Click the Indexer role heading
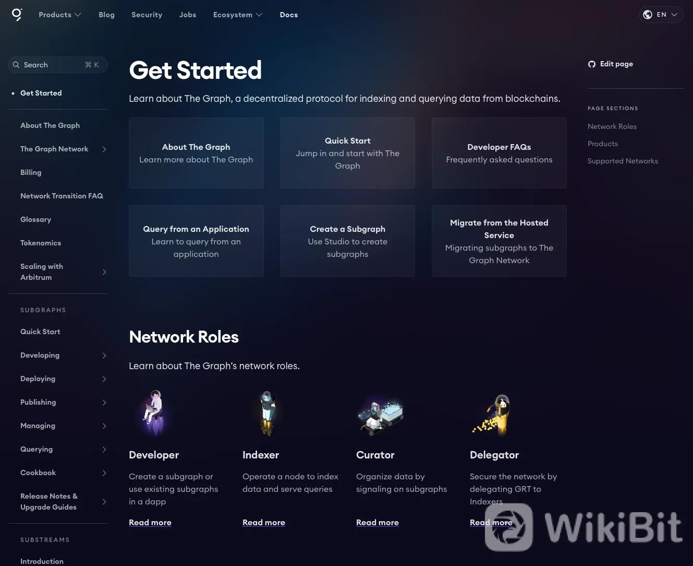The image size is (693, 566). tap(261, 455)
